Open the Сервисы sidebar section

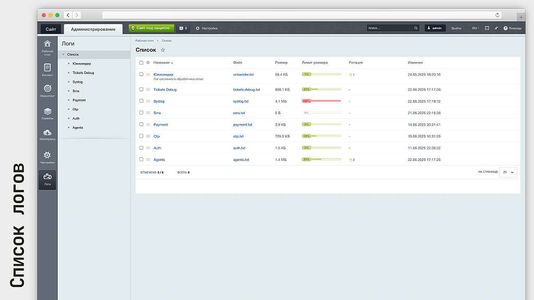tap(47, 113)
